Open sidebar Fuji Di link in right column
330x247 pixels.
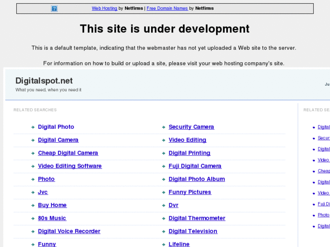324,204
